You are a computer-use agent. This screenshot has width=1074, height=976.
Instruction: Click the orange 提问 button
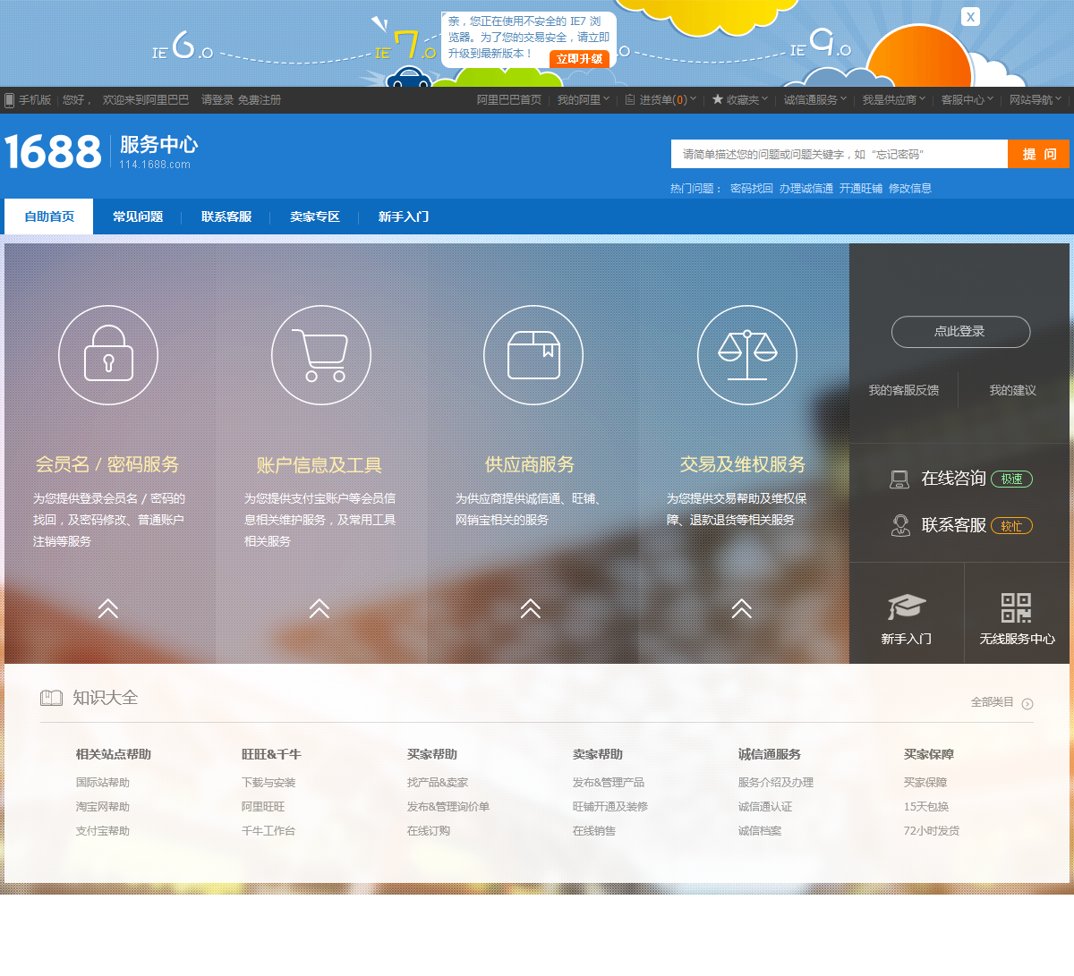[x=1039, y=154]
